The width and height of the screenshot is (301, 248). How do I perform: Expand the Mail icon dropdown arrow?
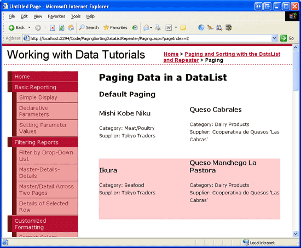tap(151, 28)
